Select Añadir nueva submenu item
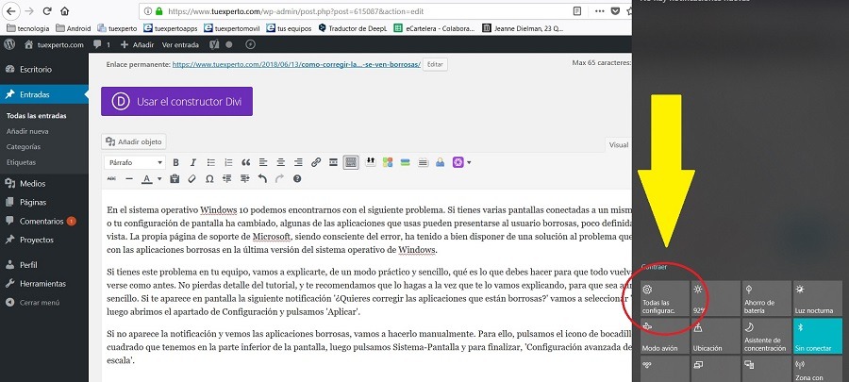 pyautogui.click(x=27, y=131)
